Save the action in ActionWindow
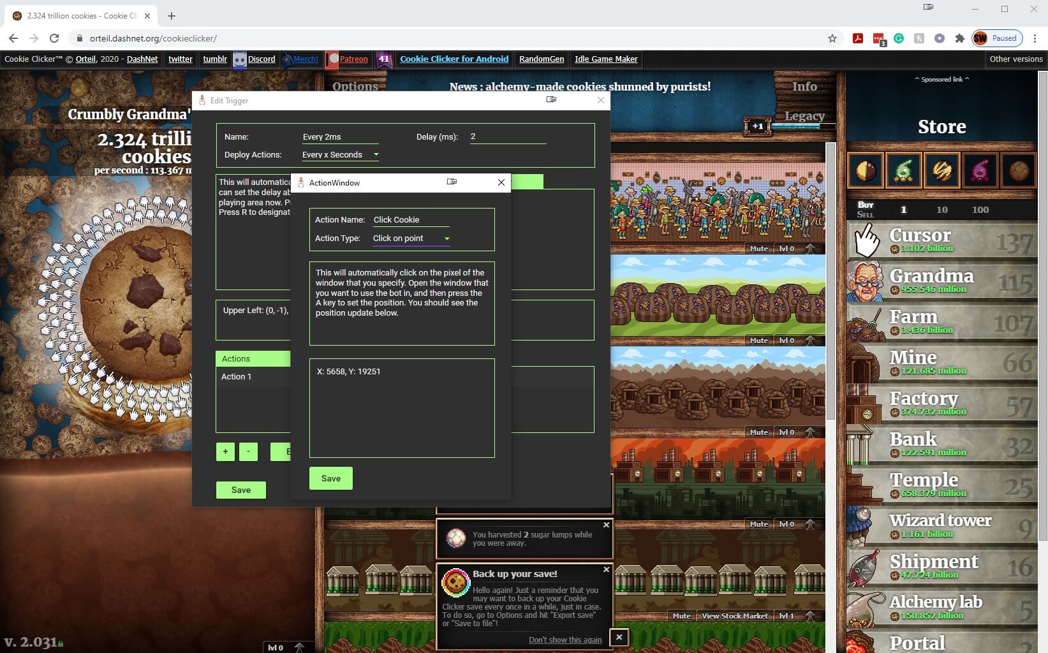The height and width of the screenshot is (653, 1048). 331,478
